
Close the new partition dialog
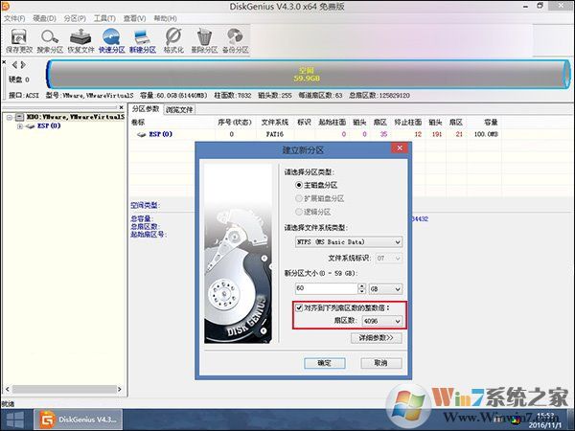pos(400,148)
